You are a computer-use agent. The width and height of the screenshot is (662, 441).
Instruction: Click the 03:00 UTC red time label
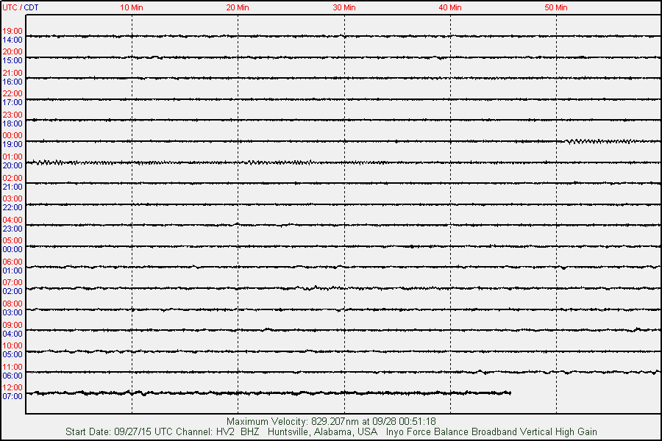[13, 198]
